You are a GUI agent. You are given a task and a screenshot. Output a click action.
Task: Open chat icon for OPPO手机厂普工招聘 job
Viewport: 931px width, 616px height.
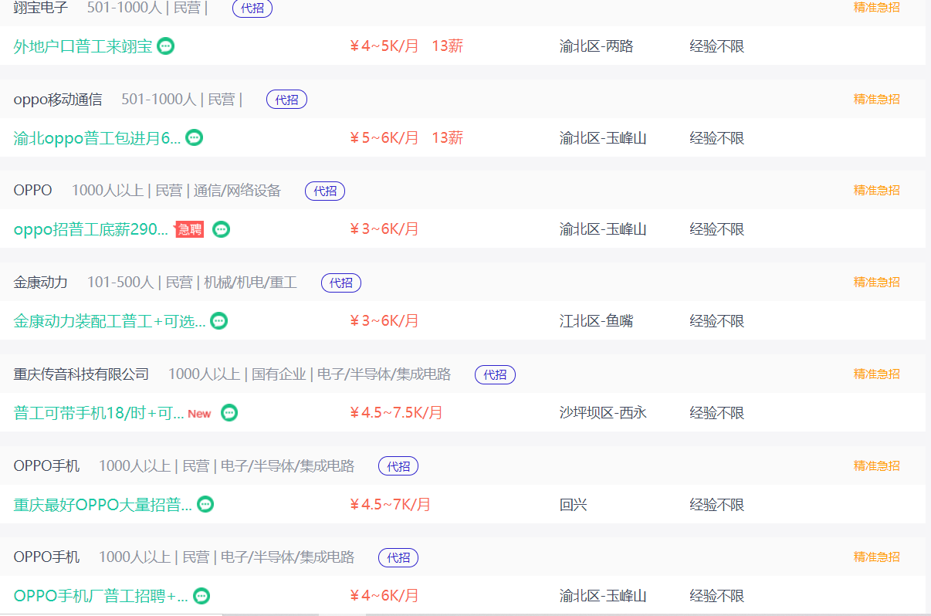(201, 596)
